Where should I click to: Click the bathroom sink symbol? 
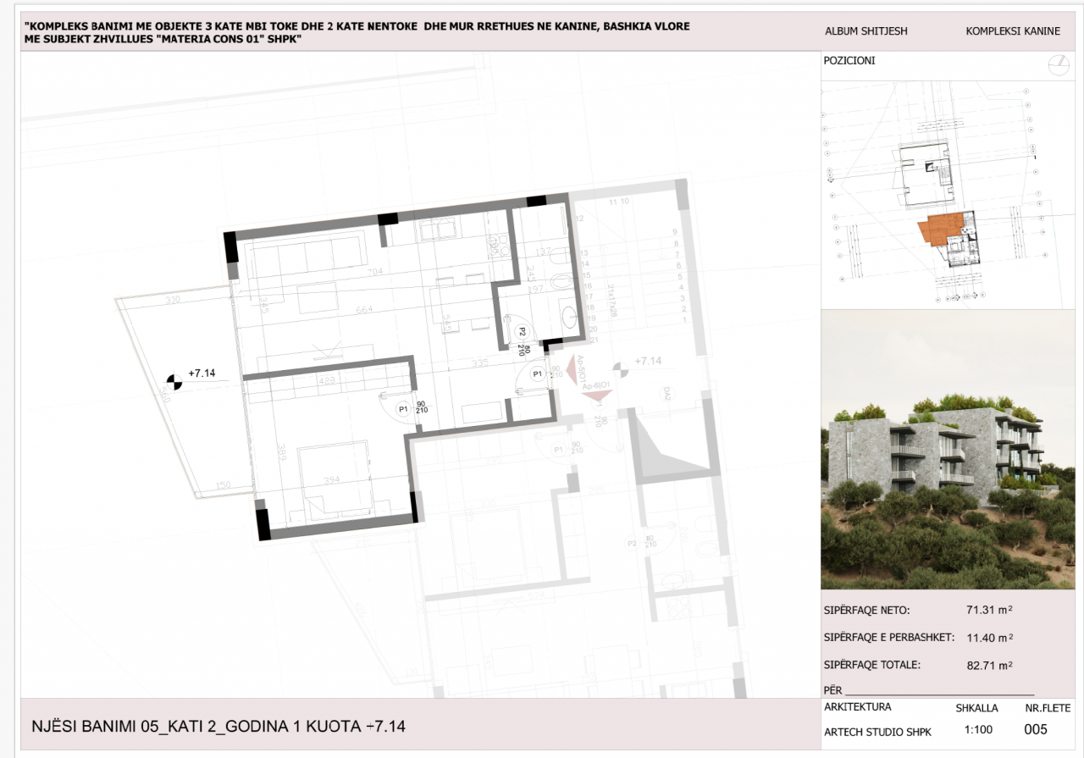coord(569,318)
